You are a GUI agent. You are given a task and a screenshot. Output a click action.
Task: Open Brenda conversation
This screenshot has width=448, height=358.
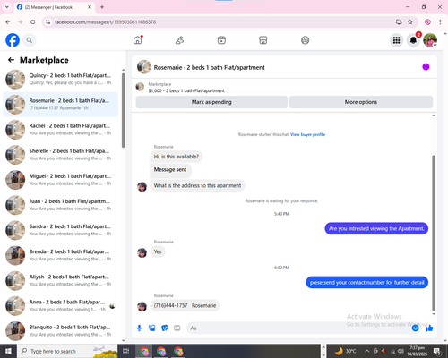[61, 255]
